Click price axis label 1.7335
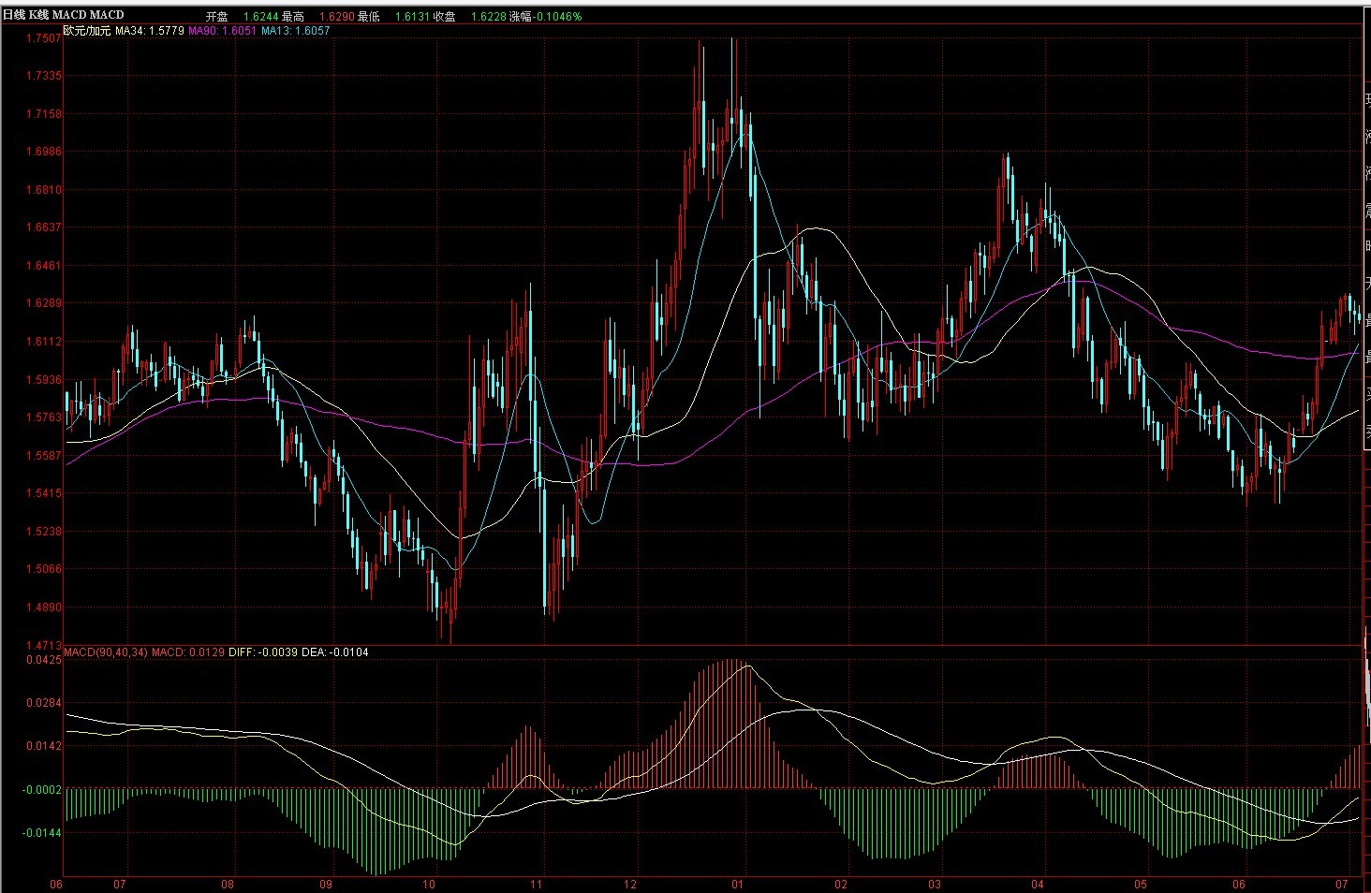Viewport: 1371px width, 893px height. (x=44, y=76)
